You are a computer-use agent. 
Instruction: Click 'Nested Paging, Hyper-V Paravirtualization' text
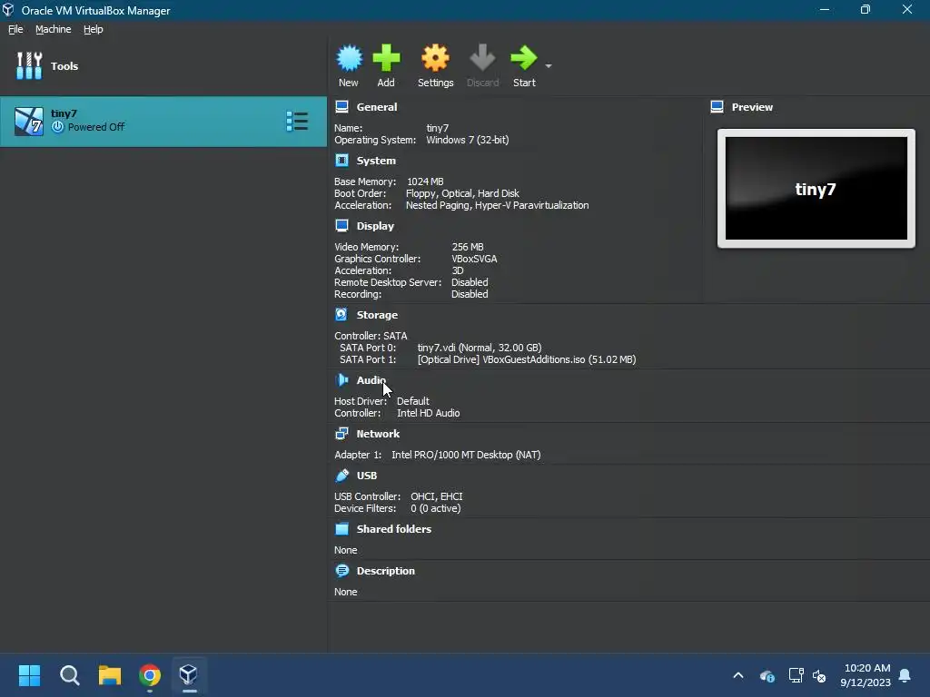[497, 205]
